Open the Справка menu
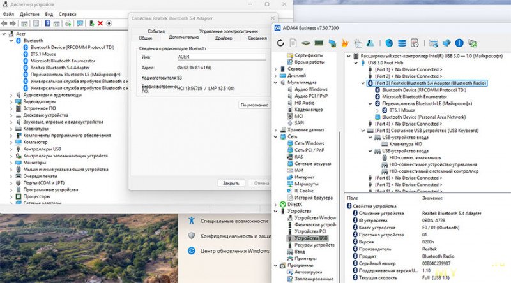511x283 pixels. tap(68, 14)
